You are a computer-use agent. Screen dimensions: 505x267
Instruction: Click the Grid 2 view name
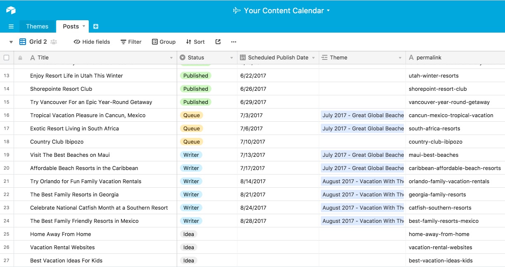point(38,42)
